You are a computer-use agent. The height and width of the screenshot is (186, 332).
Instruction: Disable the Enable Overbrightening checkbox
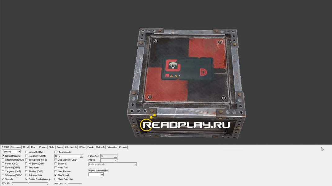point(26,179)
